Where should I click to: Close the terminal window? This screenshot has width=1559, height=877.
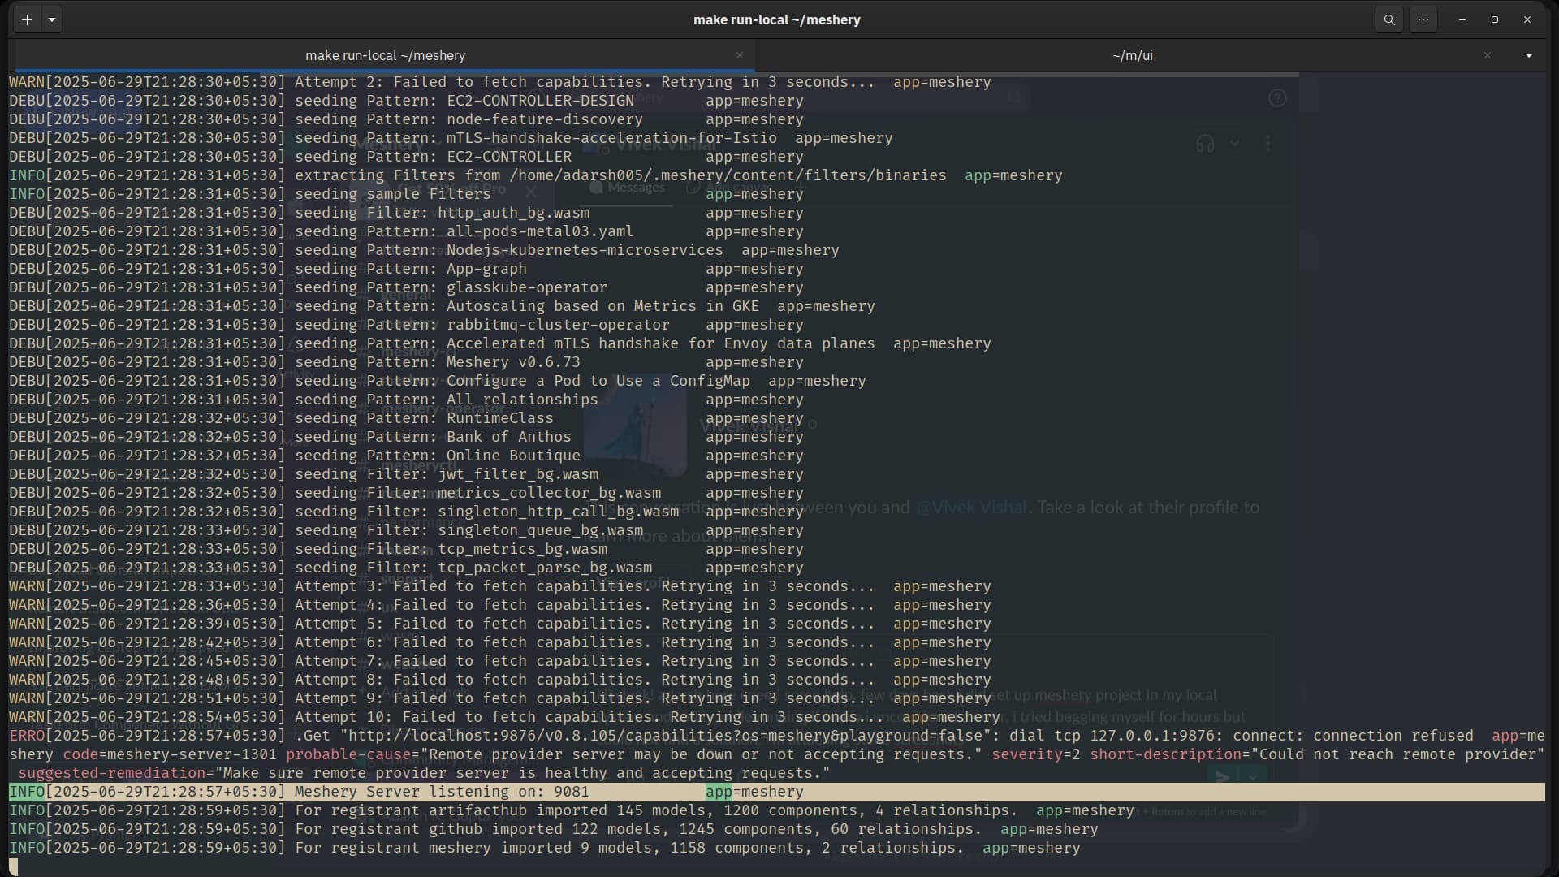tap(1527, 19)
